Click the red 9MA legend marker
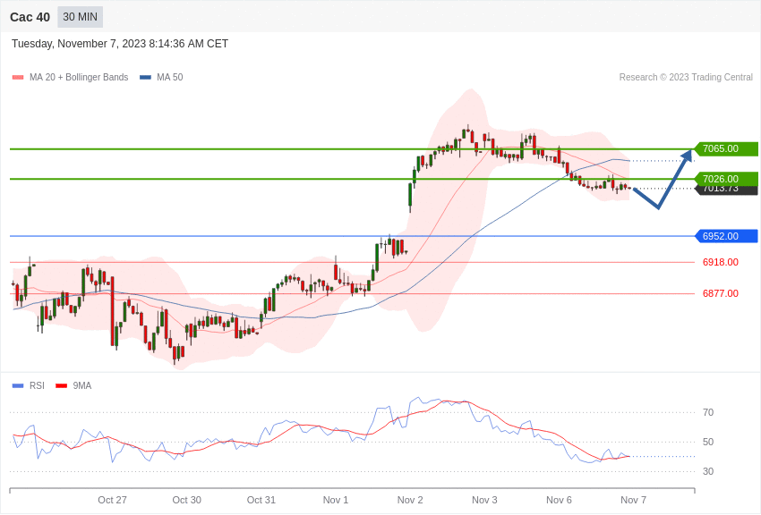This screenshot has height=515, width=761. [61, 386]
